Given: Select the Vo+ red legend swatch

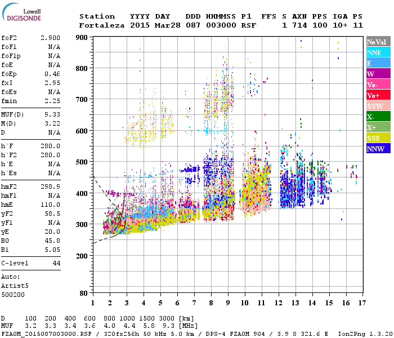Looking at the screenshot, I should pyautogui.click(x=378, y=95).
